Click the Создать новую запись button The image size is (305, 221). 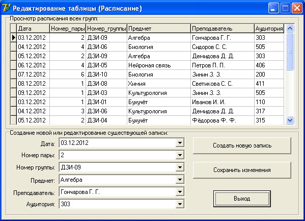(x=242, y=145)
